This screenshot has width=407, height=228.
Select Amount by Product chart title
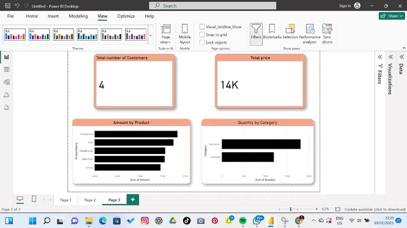(x=131, y=122)
